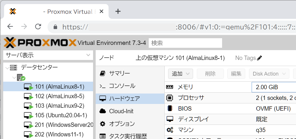
Task: Click the CPU icon in プロセッサ row
Action: [170, 98]
